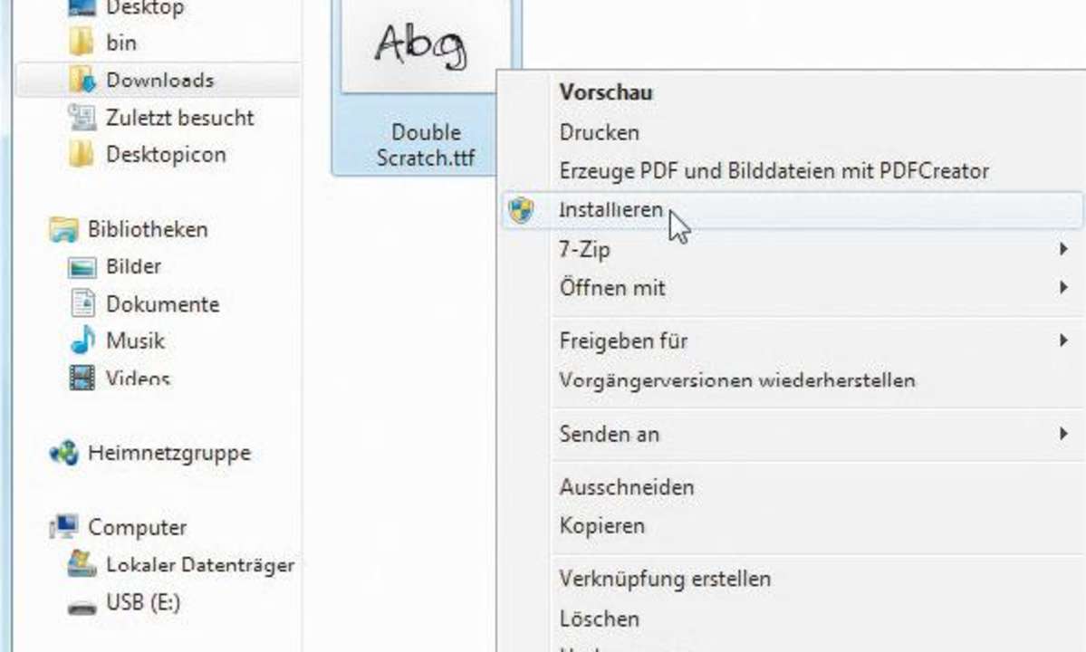Select the Bibliotheken library icon
This screenshot has width=1086, height=652.
point(63,230)
